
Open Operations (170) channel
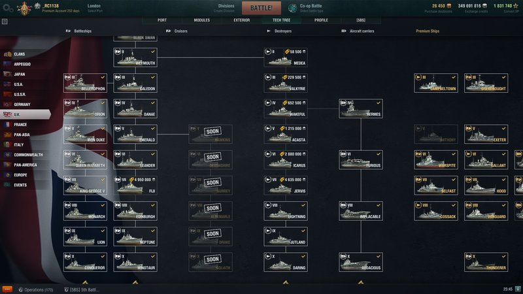click(x=36, y=289)
